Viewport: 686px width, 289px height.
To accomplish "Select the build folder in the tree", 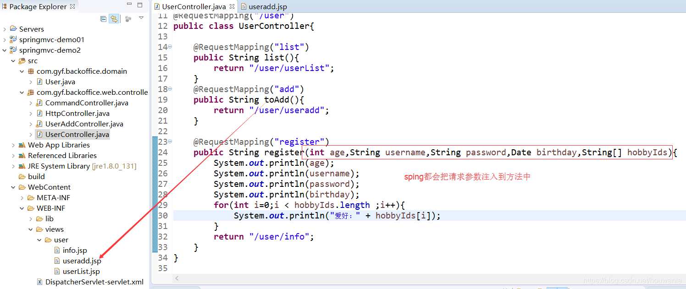I will click(x=36, y=176).
